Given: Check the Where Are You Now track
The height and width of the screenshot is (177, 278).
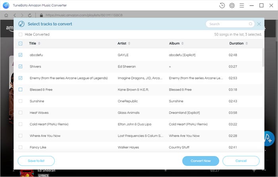Looking at the screenshot, I should tap(20, 136).
